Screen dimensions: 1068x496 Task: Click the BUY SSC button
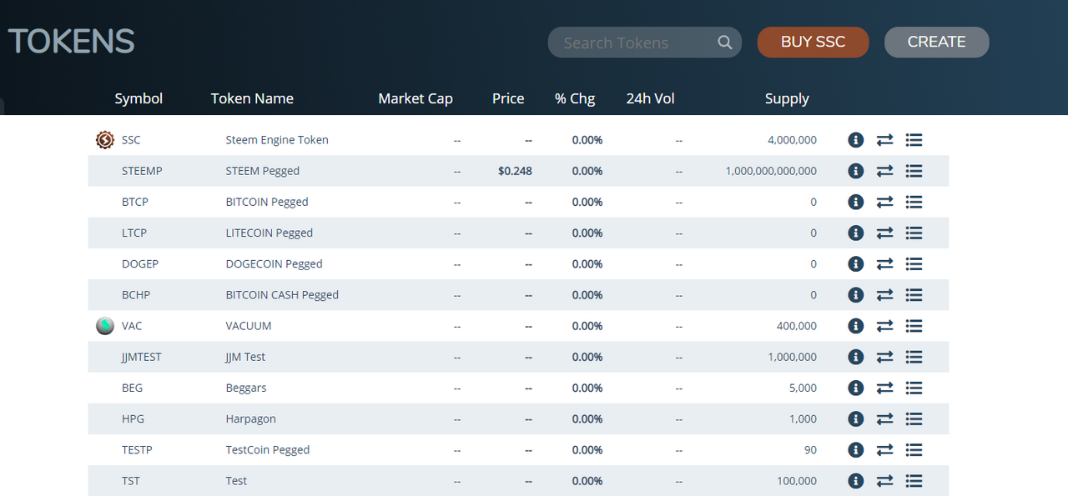tap(813, 42)
